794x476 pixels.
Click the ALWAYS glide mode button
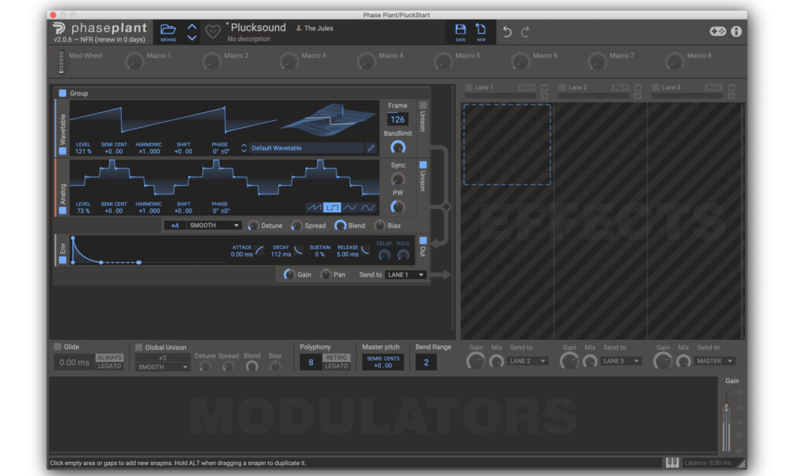coord(109,357)
